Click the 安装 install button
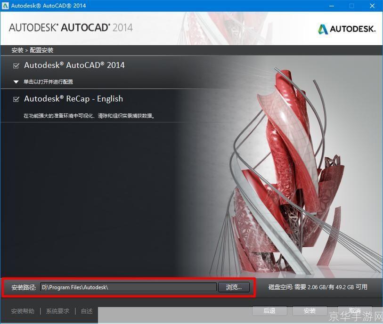The width and height of the screenshot is (383, 324). tap(310, 310)
